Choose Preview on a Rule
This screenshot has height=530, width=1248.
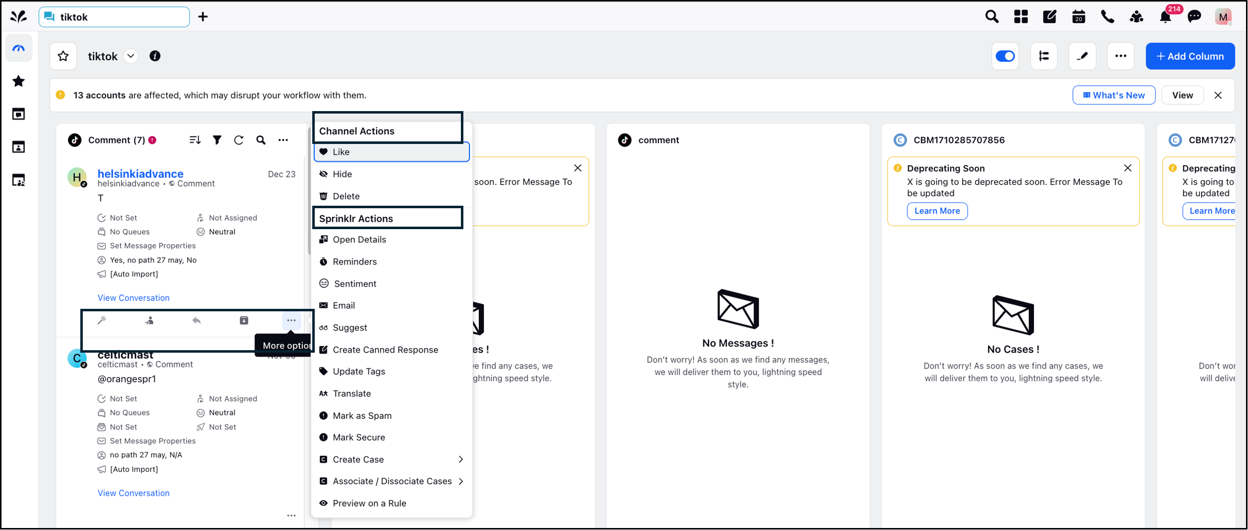392,504
